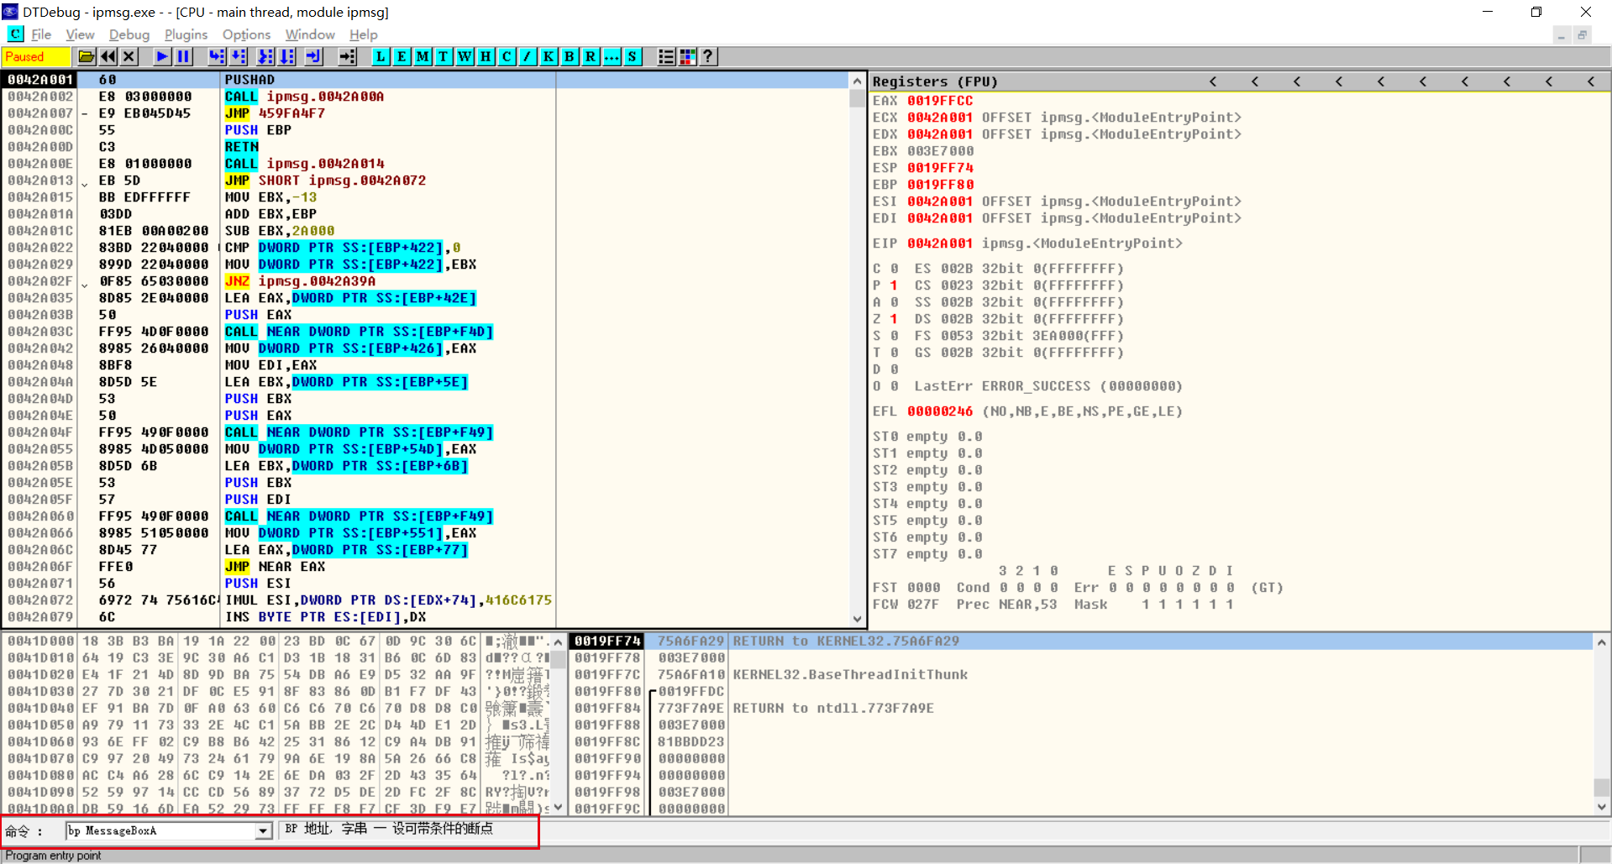Click the hex dump scrollbar up arrow
The height and width of the screenshot is (864, 1612).
pyautogui.click(x=557, y=642)
